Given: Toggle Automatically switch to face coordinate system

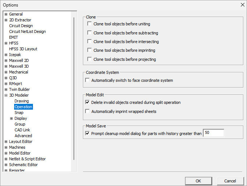Looking at the screenshot, I should click(x=87, y=80).
